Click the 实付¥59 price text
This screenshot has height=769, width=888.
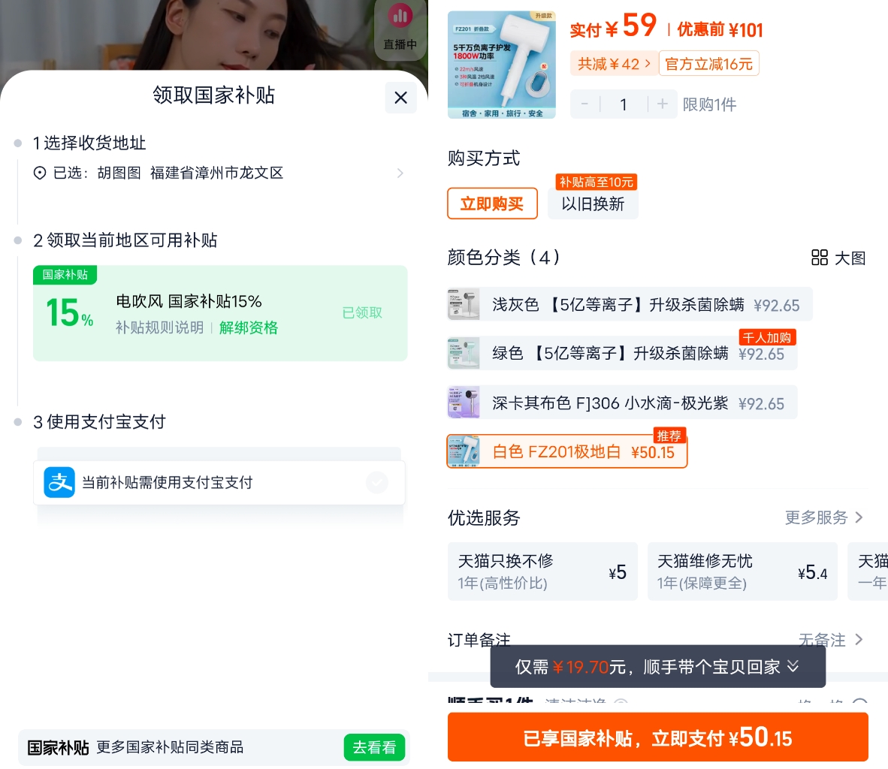(x=613, y=26)
